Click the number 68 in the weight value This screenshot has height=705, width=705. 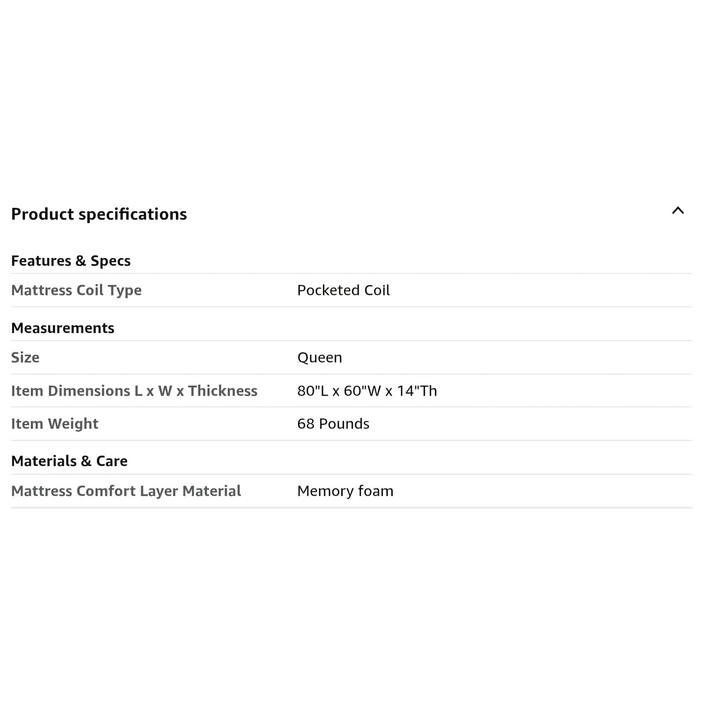(306, 424)
